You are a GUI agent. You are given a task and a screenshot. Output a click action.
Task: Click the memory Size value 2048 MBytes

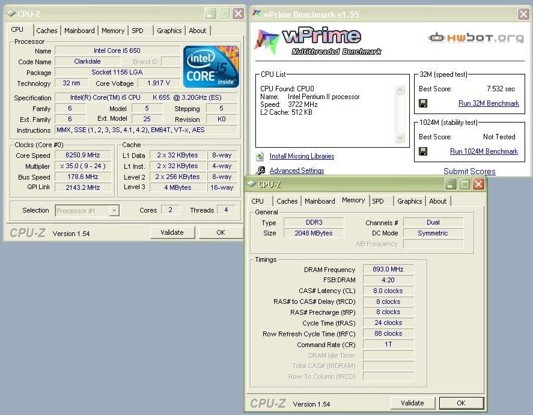click(x=314, y=233)
